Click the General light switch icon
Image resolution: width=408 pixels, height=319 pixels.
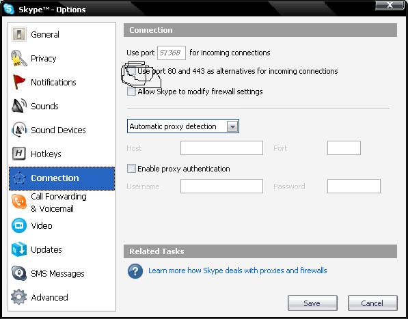pos(18,34)
